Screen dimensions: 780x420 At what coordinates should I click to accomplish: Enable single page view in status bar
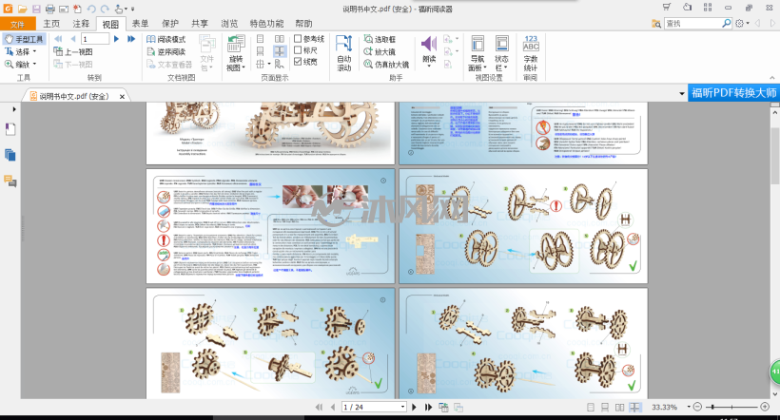tap(591, 407)
